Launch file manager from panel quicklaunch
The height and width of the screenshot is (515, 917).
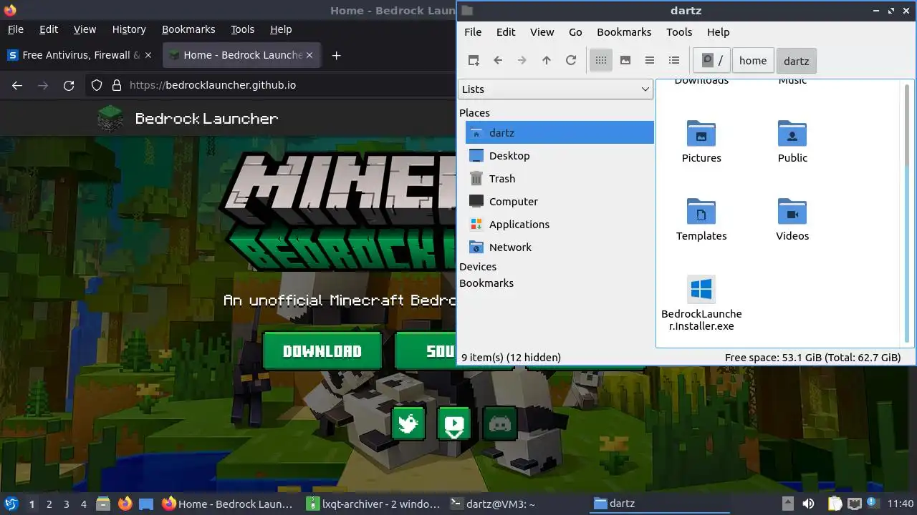point(102,504)
